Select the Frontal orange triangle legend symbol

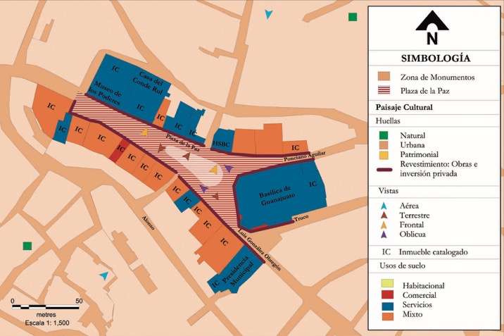[383, 224]
